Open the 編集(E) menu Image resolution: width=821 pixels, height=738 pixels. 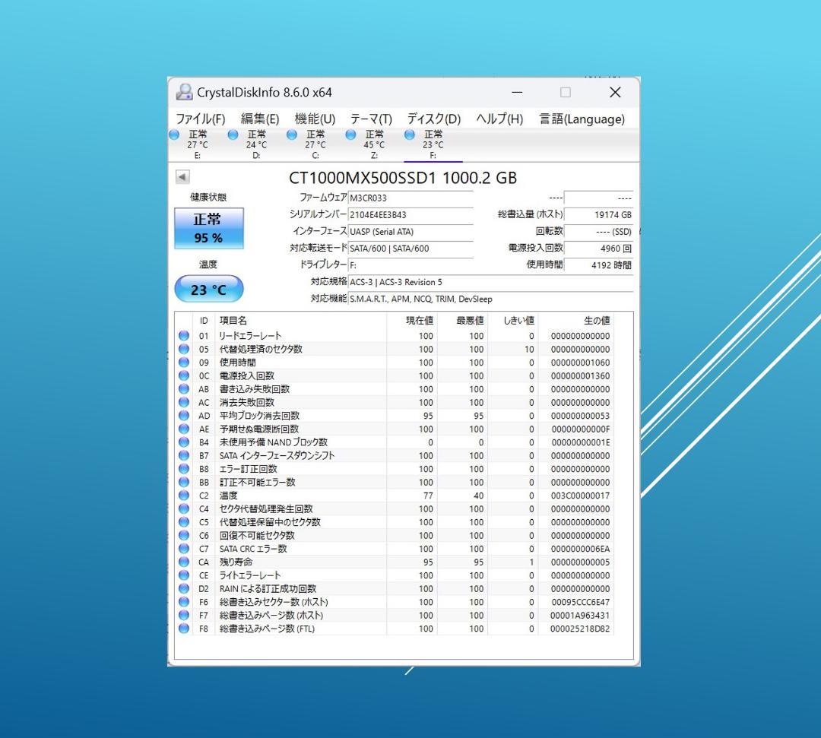(260, 119)
